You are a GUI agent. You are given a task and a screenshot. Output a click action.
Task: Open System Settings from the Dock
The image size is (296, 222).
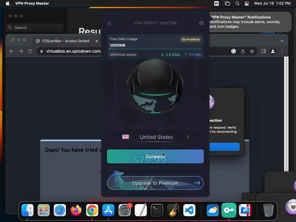(125, 210)
